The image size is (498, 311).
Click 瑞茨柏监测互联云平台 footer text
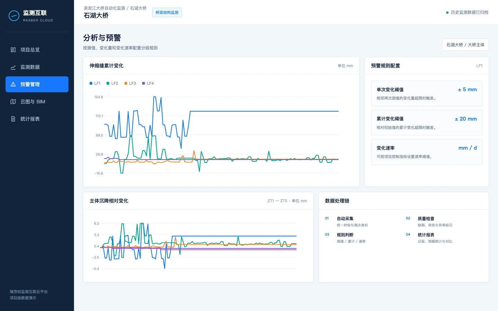point(29,292)
